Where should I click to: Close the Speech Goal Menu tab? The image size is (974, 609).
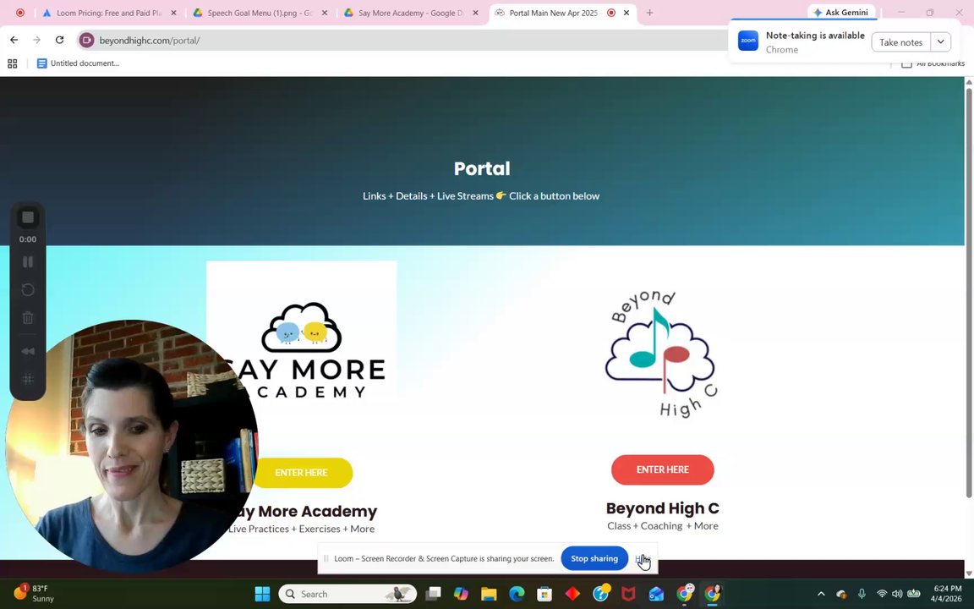[325, 13]
